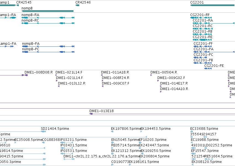Select nompB-RC transcript label
This screenshot has width=235, height=166.
30,20
